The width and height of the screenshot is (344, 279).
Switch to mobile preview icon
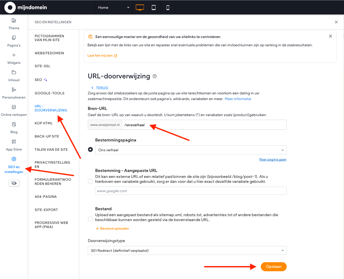click(168, 7)
